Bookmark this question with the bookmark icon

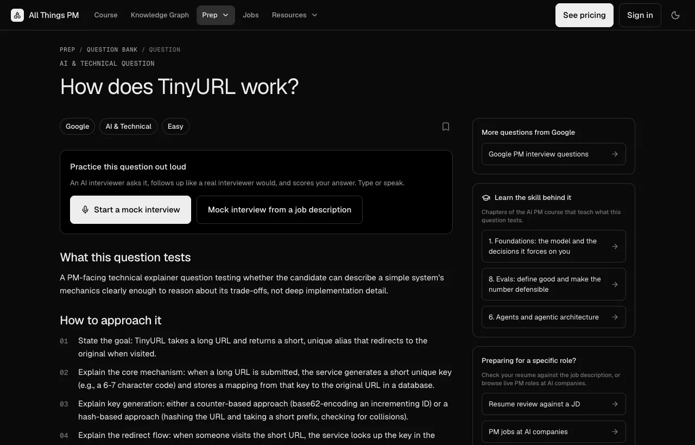pyautogui.click(x=446, y=127)
